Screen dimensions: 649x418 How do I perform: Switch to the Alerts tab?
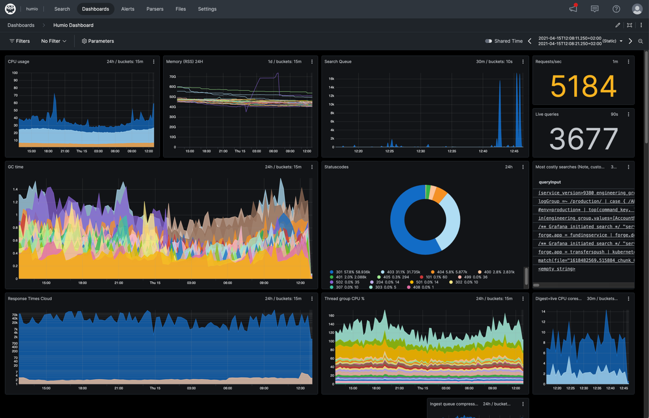[128, 9]
